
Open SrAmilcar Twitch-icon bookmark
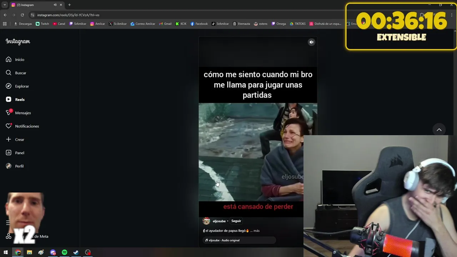77,24
